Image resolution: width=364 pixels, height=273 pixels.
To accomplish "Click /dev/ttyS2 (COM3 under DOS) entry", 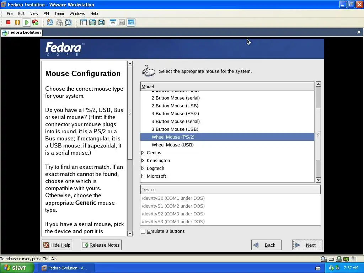I will click(230, 214).
